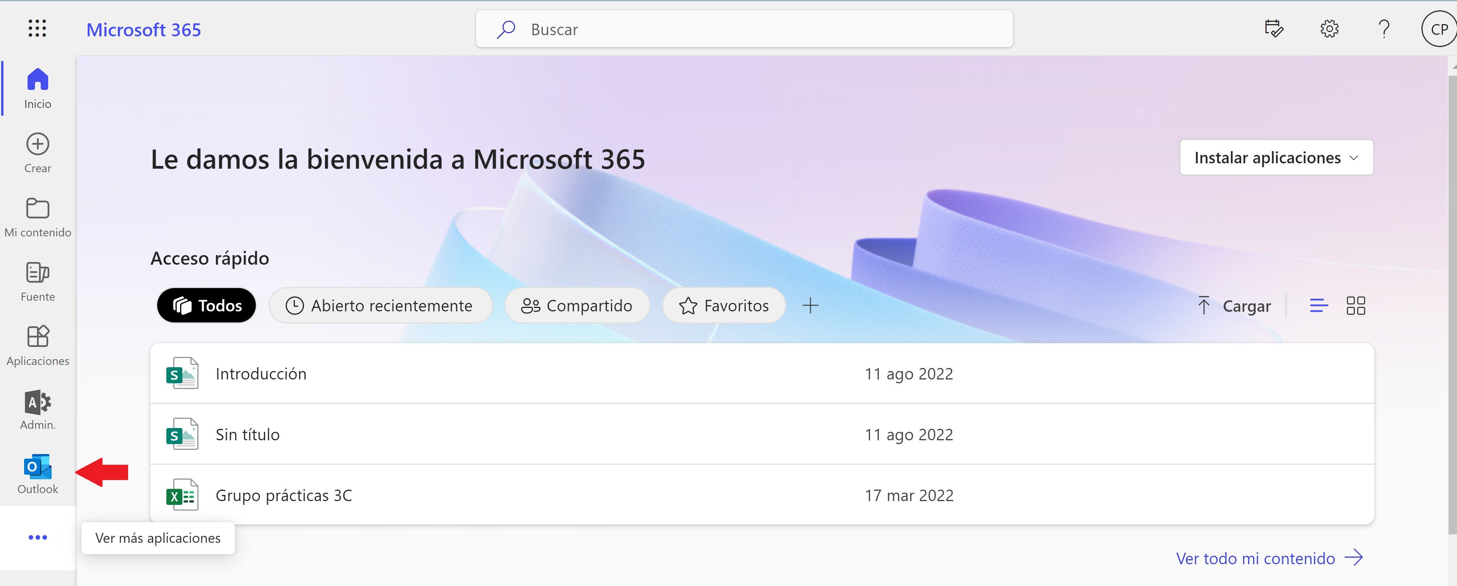This screenshot has width=1457, height=586.
Task: Open Fuente in sidebar
Action: click(37, 281)
